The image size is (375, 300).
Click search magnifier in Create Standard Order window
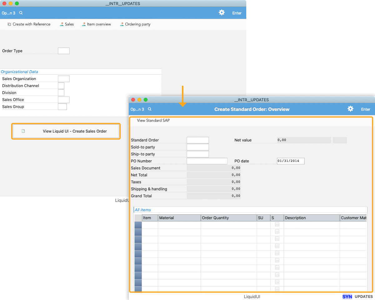(150, 109)
